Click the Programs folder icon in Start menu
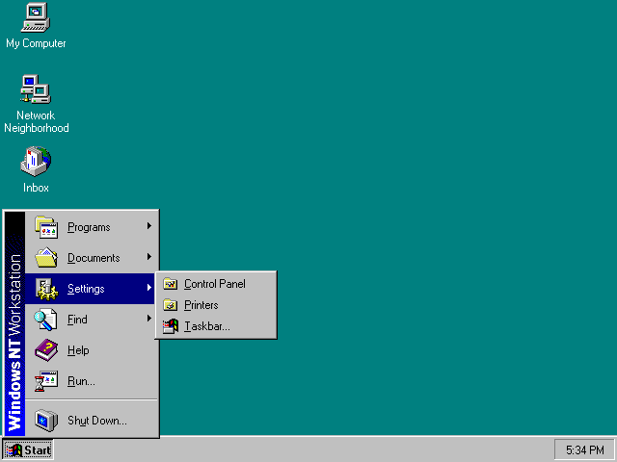The width and height of the screenshot is (617, 462). click(46, 227)
